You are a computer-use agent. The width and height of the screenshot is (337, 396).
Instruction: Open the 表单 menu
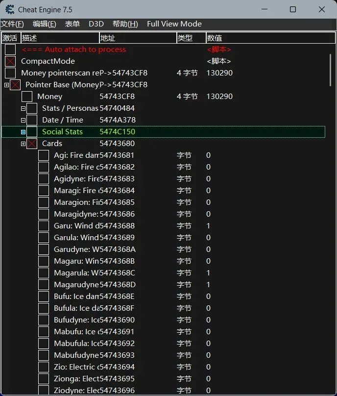coord(72,24)
